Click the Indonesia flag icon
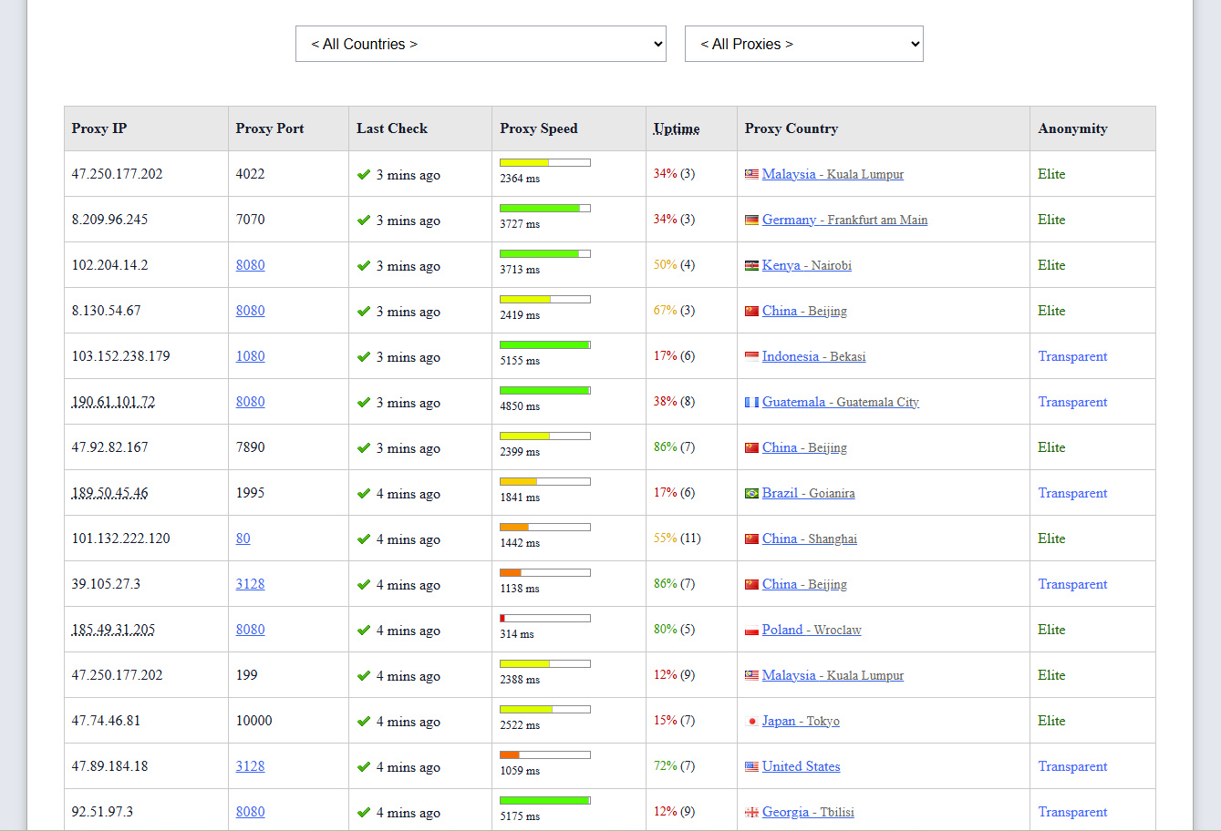Image resolution: width=1221 pixels, height=831 pixels. (751, 356)
